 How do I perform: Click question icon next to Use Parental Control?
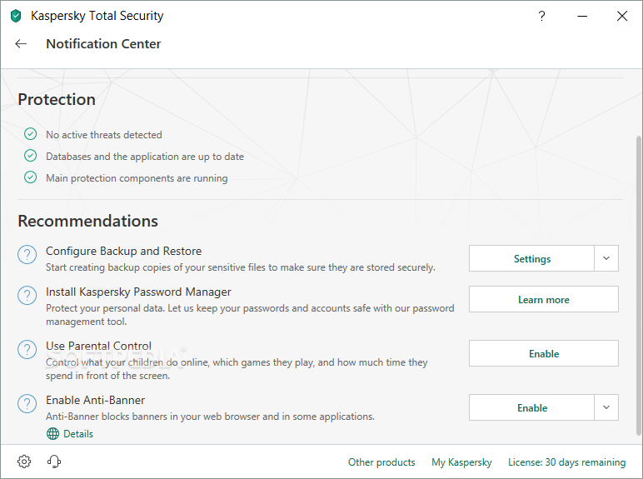click(27, 349)
